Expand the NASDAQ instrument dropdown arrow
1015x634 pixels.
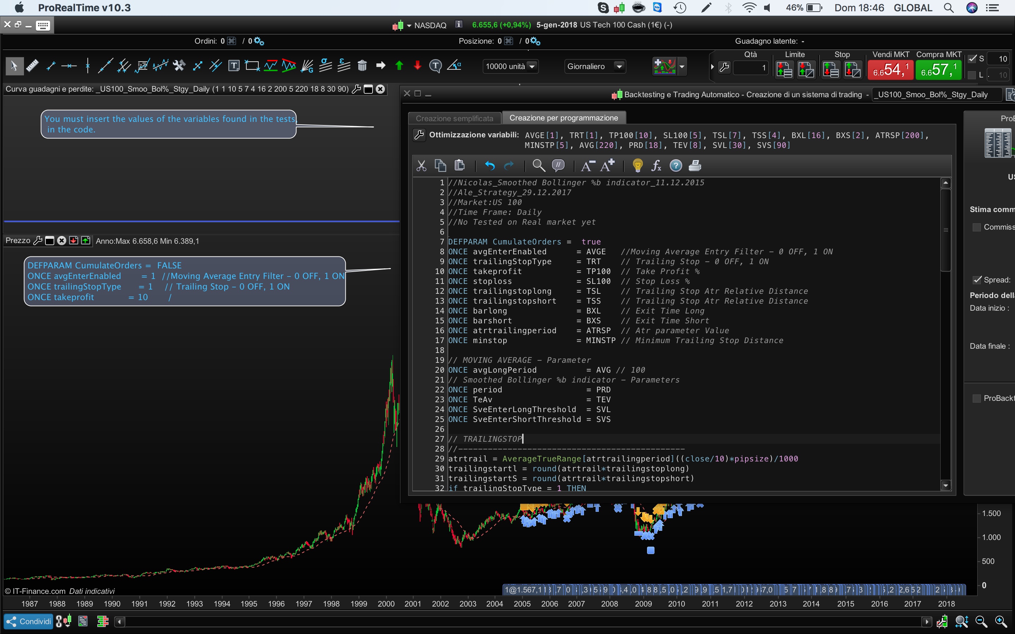[x=409, y=26]
